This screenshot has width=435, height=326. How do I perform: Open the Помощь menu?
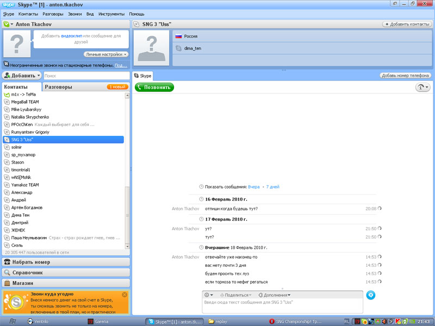pos(136,14)
